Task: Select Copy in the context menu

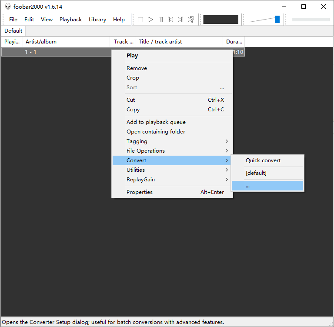Action: point(172,110)
